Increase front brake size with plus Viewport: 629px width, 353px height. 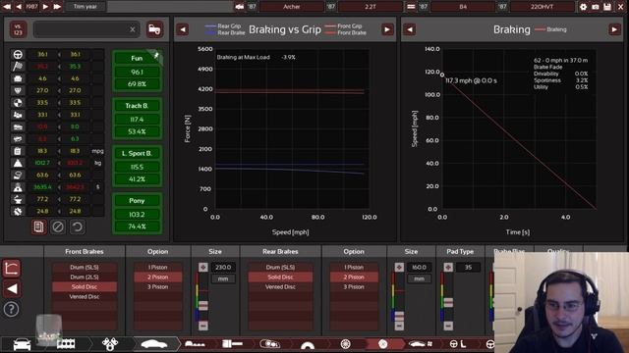pyautogui.click(x=203, y=267)
